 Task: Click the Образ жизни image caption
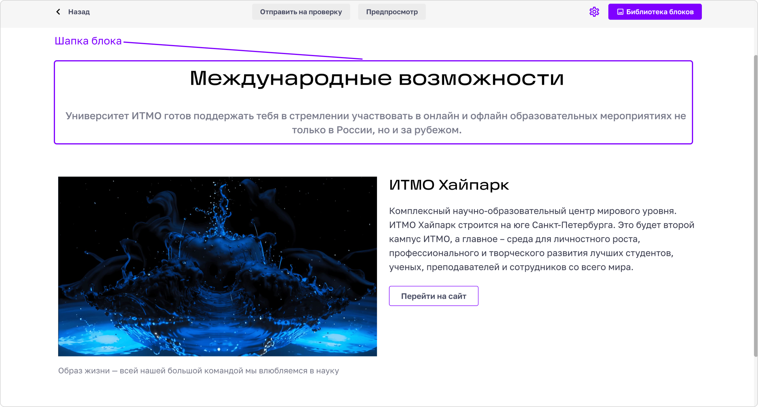pyautogui.click(x=198, y=370)
